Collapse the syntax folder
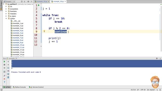Viewport: 162px width, 91px height. point(6,18)
